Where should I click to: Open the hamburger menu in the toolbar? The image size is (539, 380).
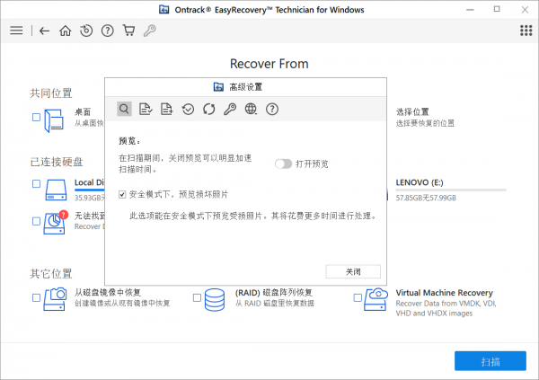click(x=16, y=31)
